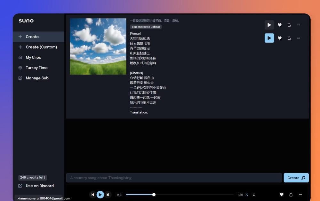Click the blue Create button with music note

tap(296, 178)
